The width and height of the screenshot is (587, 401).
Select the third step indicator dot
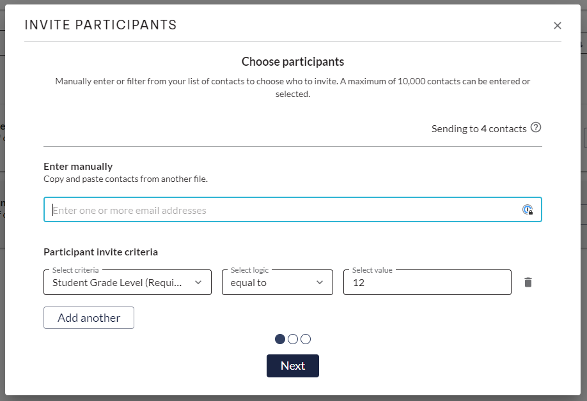[x=306, y=339]
